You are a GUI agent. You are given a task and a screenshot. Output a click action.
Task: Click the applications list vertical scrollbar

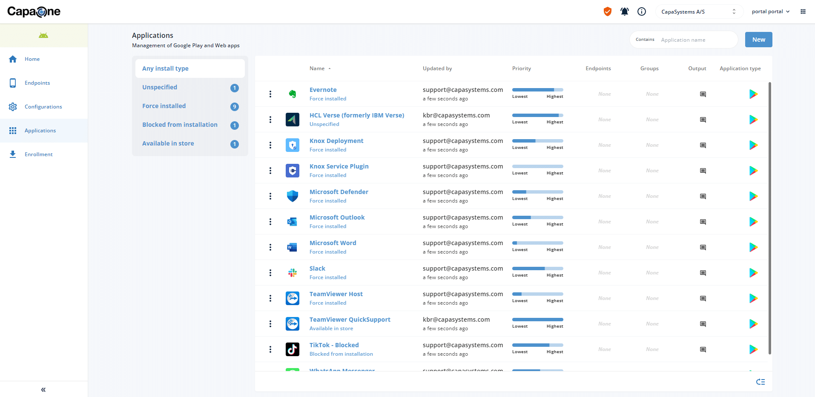coord(769,218)
